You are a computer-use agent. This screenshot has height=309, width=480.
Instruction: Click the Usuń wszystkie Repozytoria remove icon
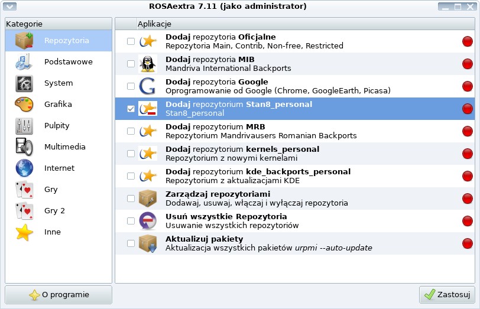(148, 220)
